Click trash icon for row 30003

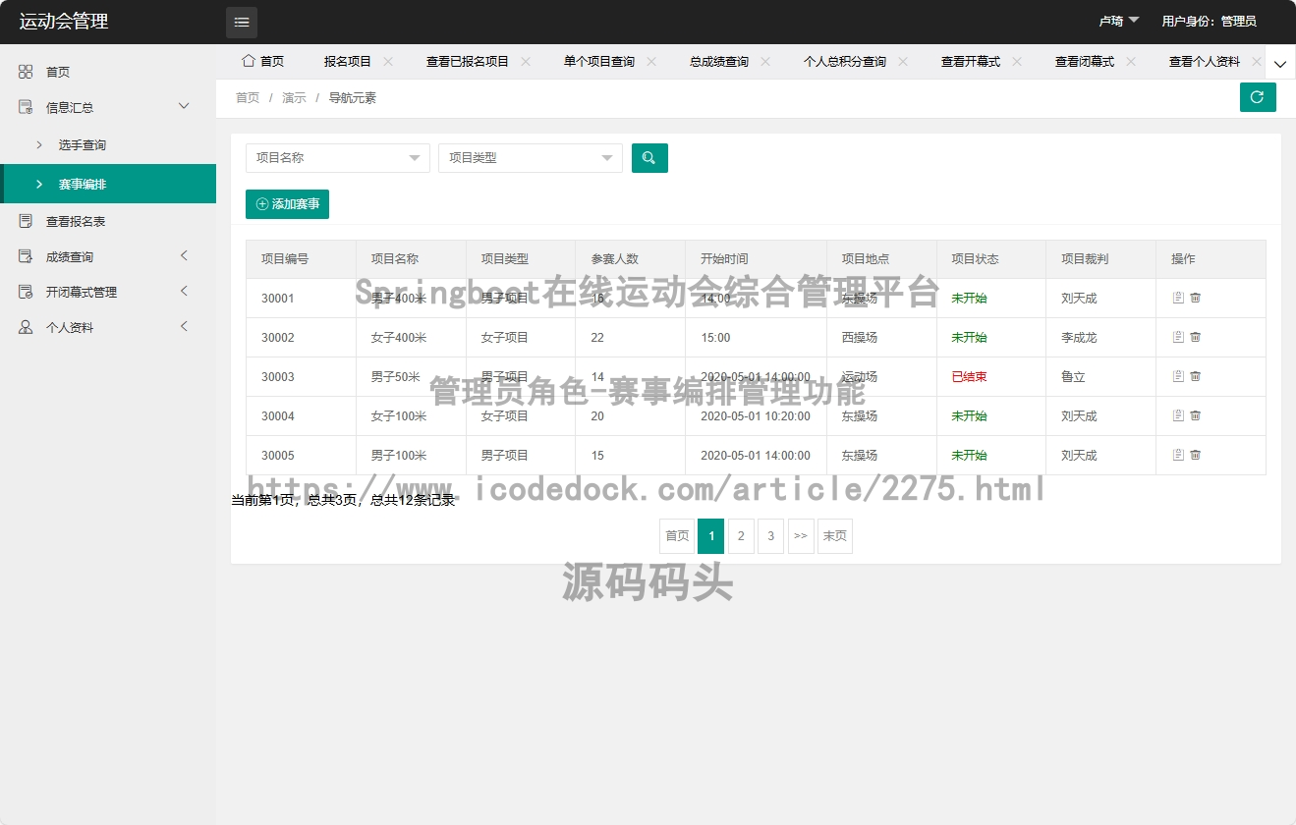pyautogui.click(x=1196, y=376)
